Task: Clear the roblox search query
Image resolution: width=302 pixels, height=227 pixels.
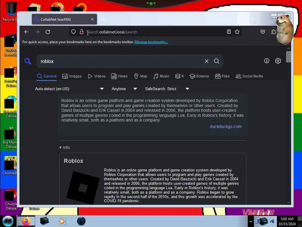Action: 207,61
